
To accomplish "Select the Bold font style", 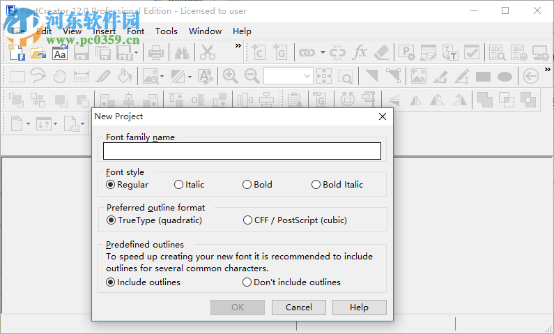I will 257,185.
